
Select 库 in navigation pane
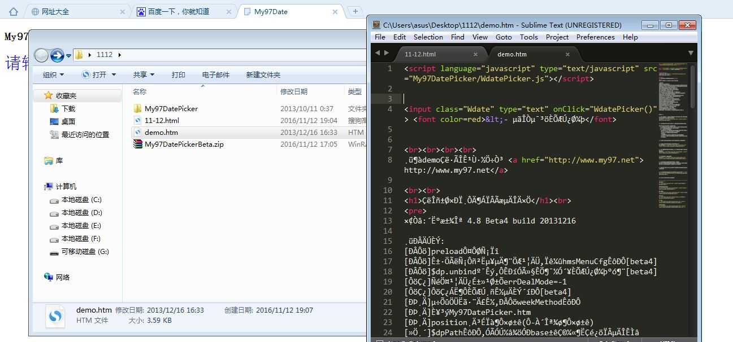54,161
